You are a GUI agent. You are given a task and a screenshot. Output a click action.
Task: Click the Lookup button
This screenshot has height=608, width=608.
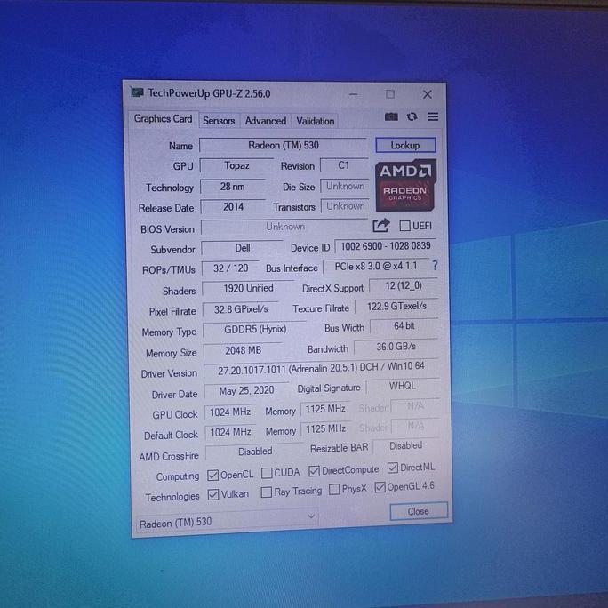click(x=405, y=146)
